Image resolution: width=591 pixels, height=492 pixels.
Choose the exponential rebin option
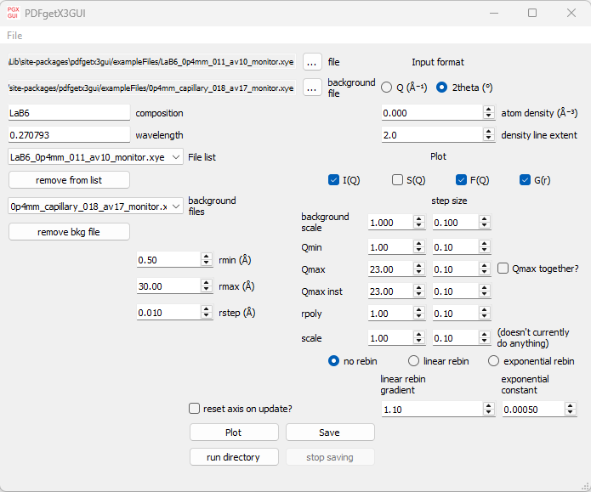pos(494,361)
